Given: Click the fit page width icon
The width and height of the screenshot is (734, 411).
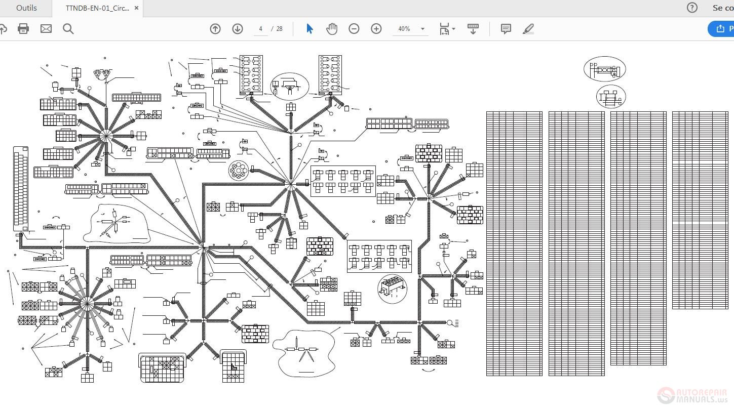Looking at the screenshot, I should (x=444, y=29).
